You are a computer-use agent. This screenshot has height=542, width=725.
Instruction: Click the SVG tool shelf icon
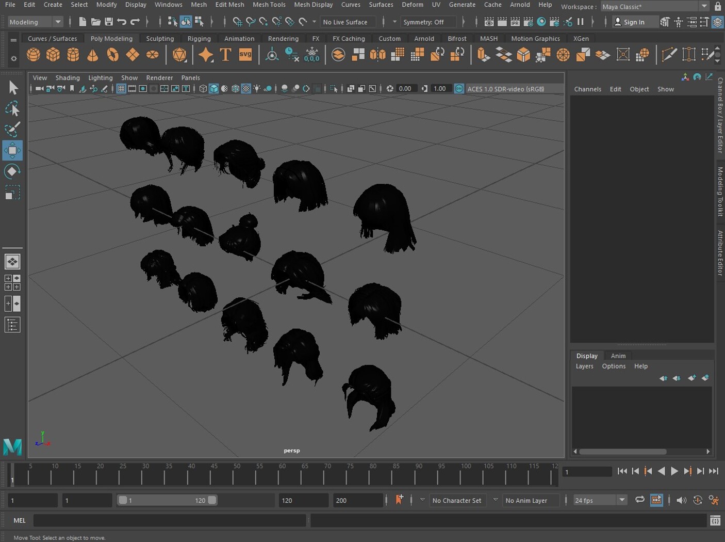(x=245, y=55)
